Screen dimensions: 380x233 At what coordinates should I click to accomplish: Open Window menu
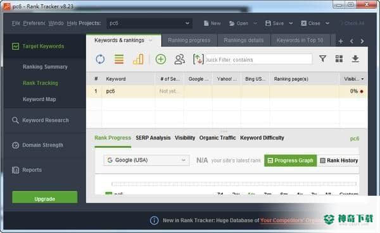click(x=56, y=23)
